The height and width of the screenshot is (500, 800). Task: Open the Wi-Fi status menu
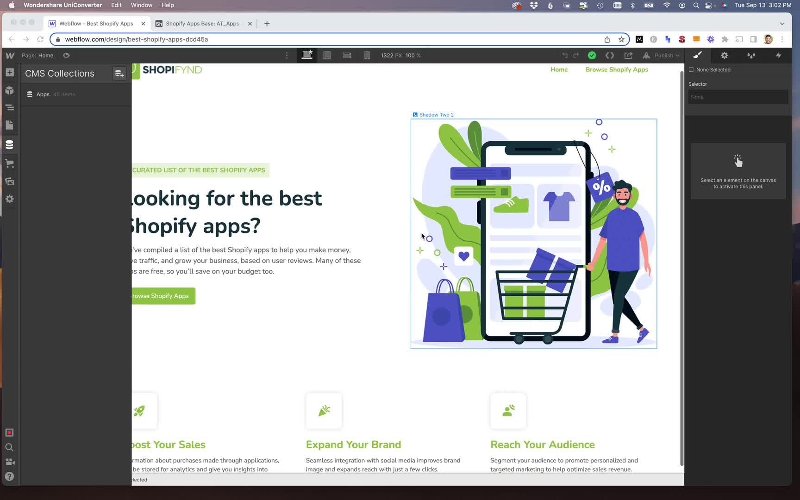667,6
